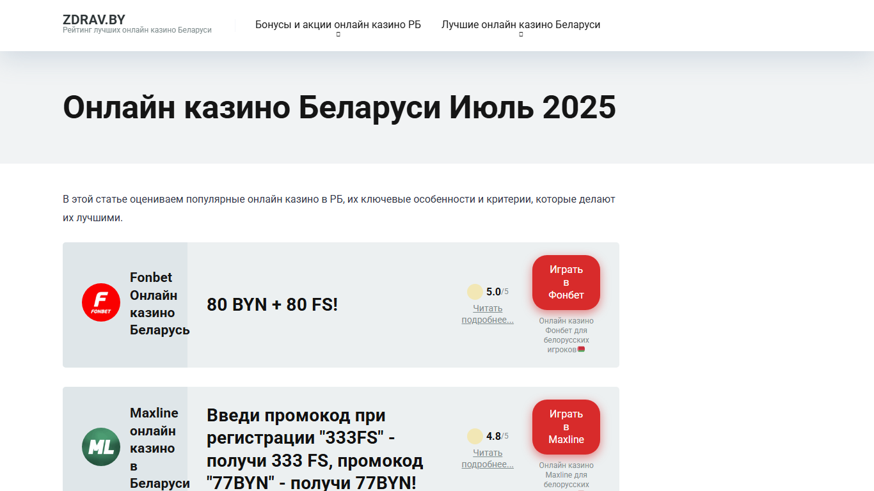Image resolution: width=874 pixels, height=491 pixels.
Task: Select the Fonbet Онлайн казино Беларусь title
Action: tap(160, 304)
